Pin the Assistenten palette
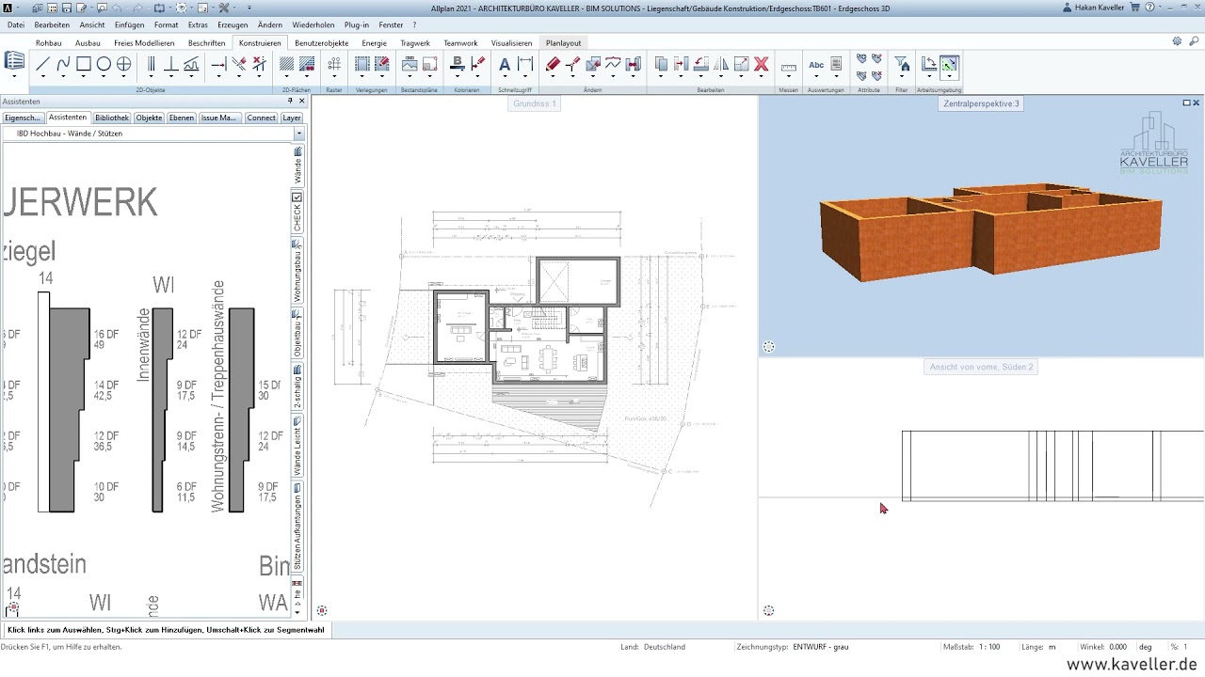The image size is (1205, 677). 290,101
